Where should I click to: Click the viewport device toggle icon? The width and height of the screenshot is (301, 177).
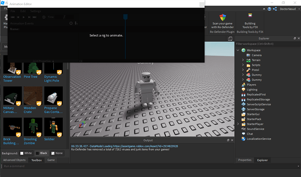click(x=230, y=39)
